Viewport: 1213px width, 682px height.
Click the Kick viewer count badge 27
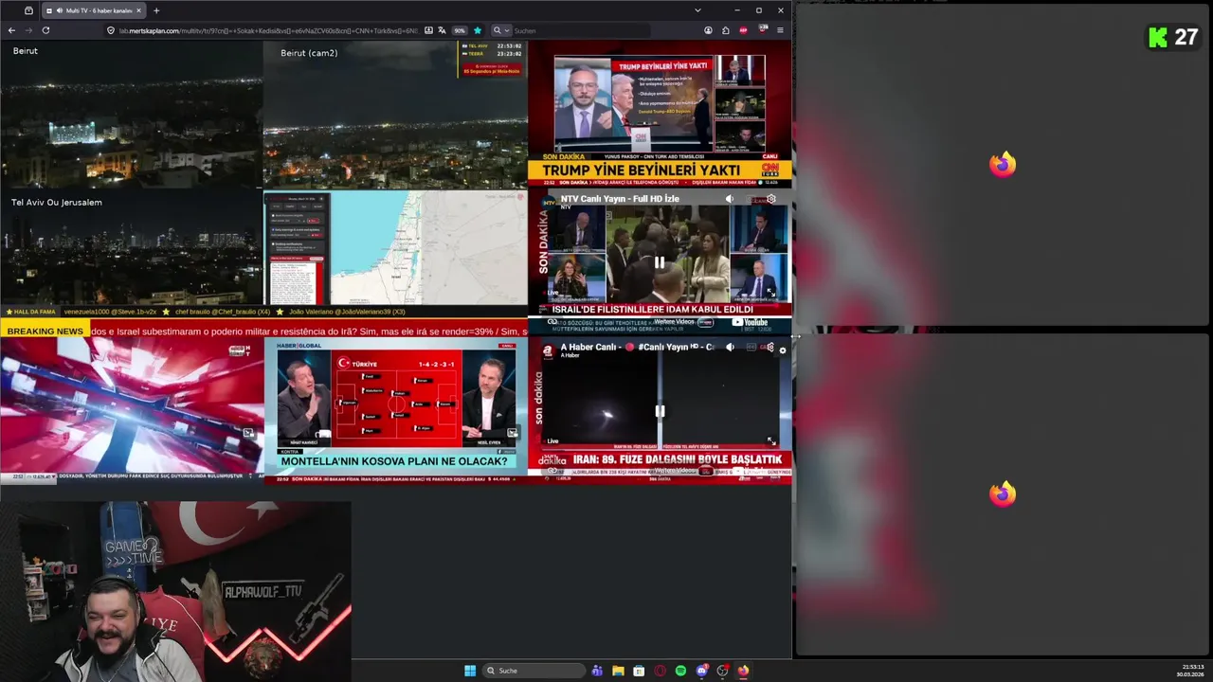[x=1173, y=37]
